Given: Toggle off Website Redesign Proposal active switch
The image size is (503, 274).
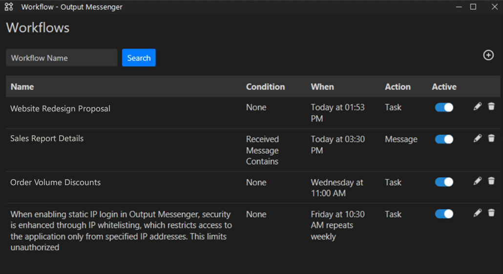Looking at the screenshot, I should pos(444,107).
